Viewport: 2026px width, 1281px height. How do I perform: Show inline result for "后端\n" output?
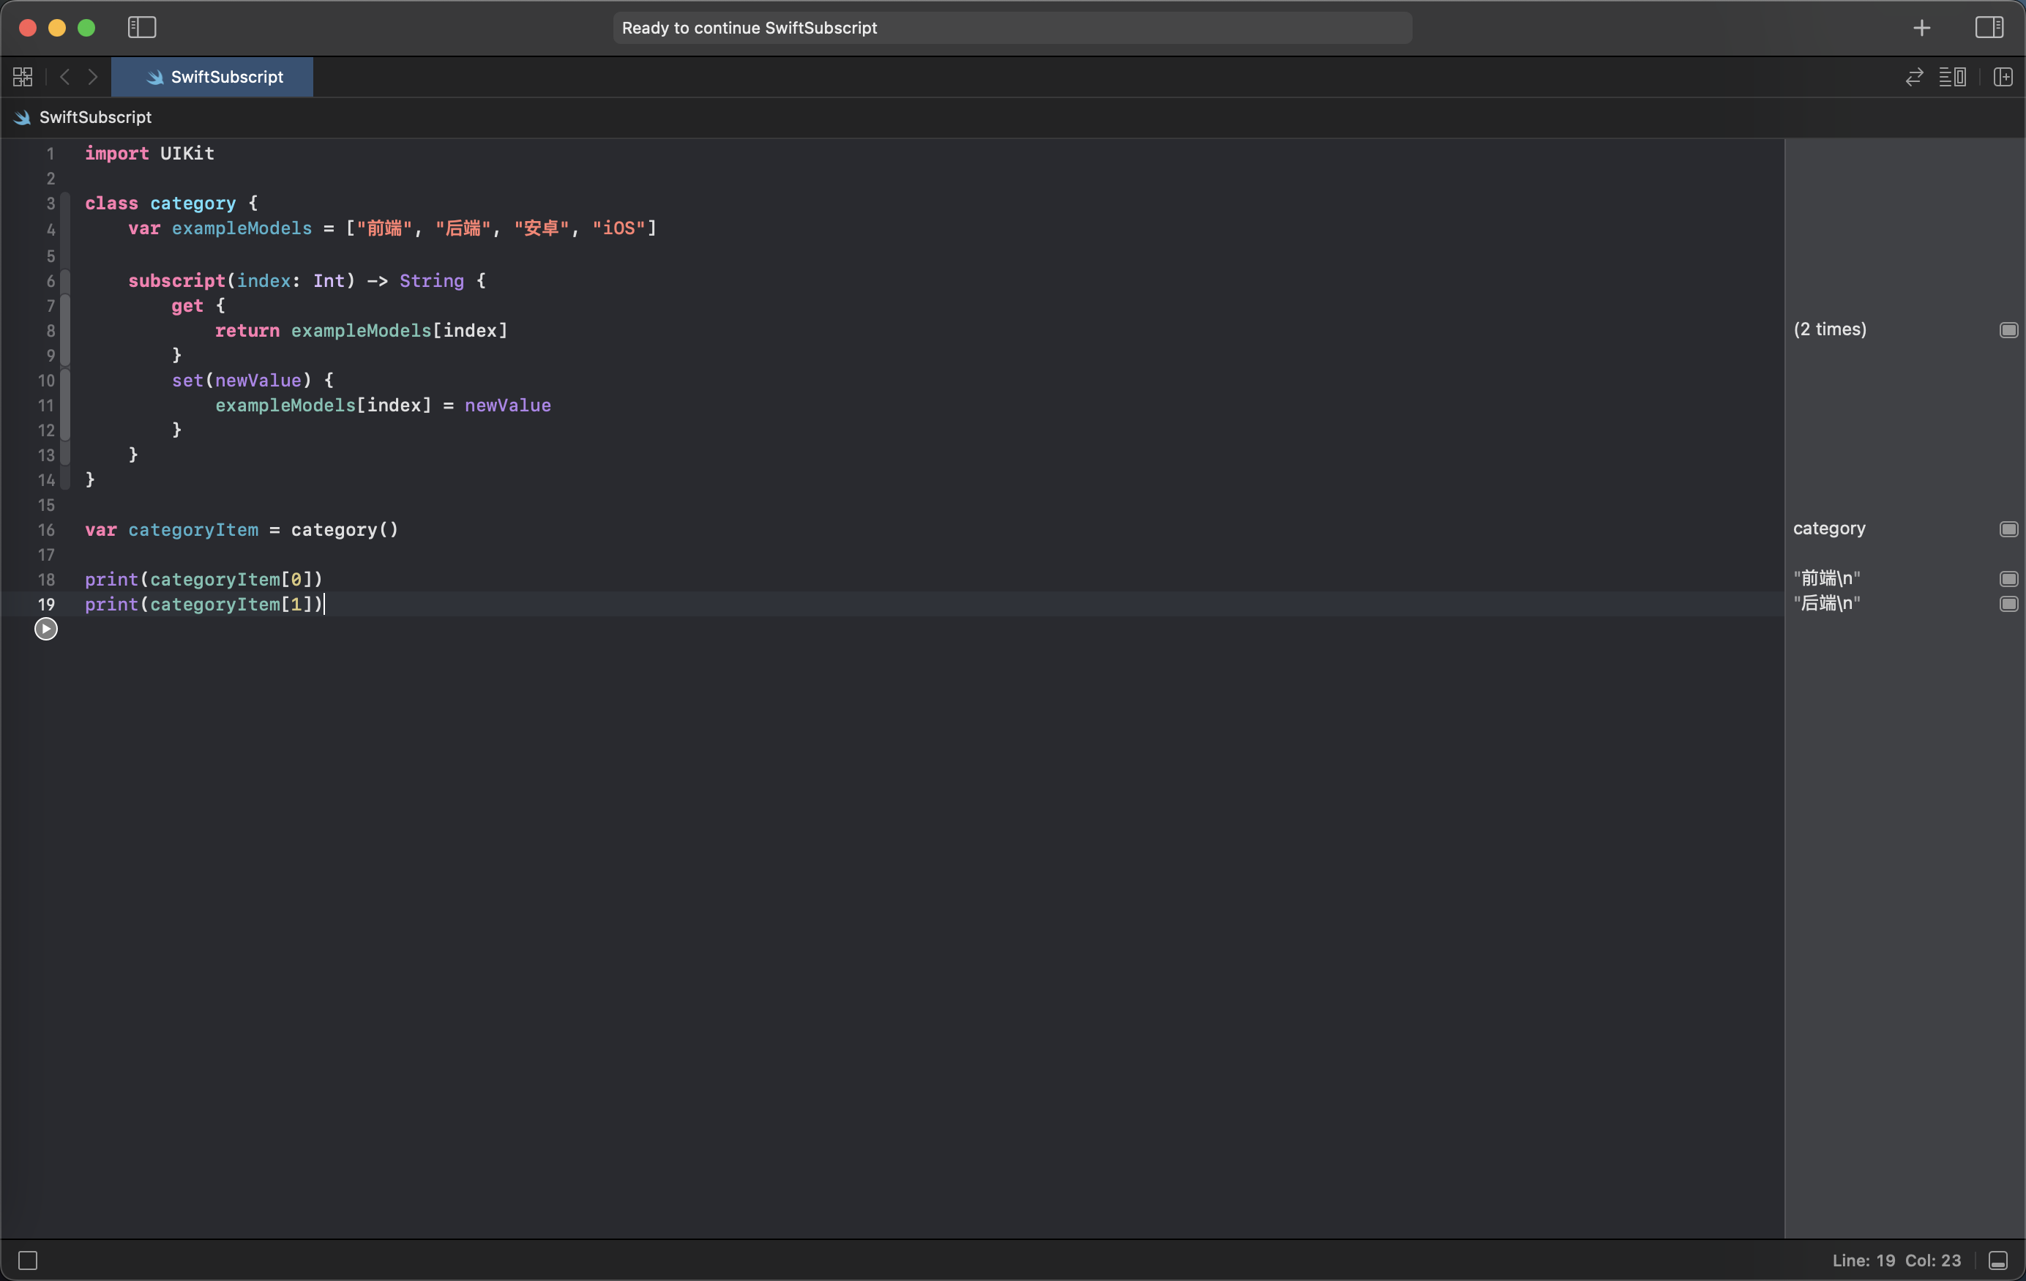click(2008, 603)
